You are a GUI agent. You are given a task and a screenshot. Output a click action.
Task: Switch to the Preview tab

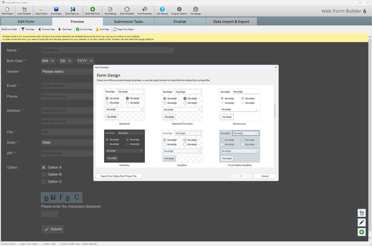point(77,21)
